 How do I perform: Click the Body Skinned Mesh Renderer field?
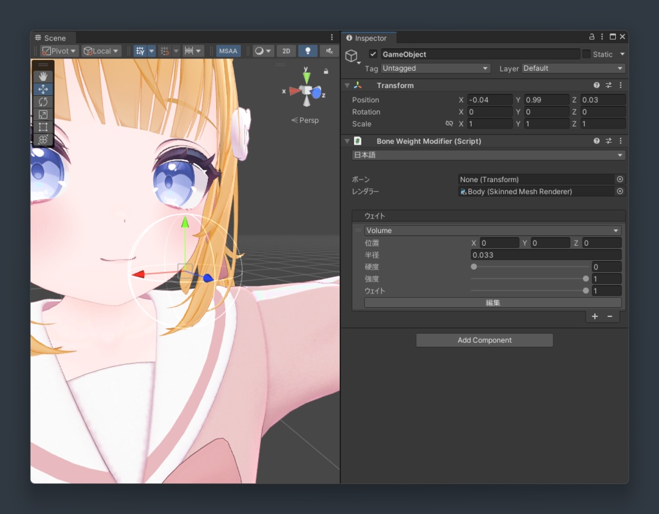[x=537, y=191]
